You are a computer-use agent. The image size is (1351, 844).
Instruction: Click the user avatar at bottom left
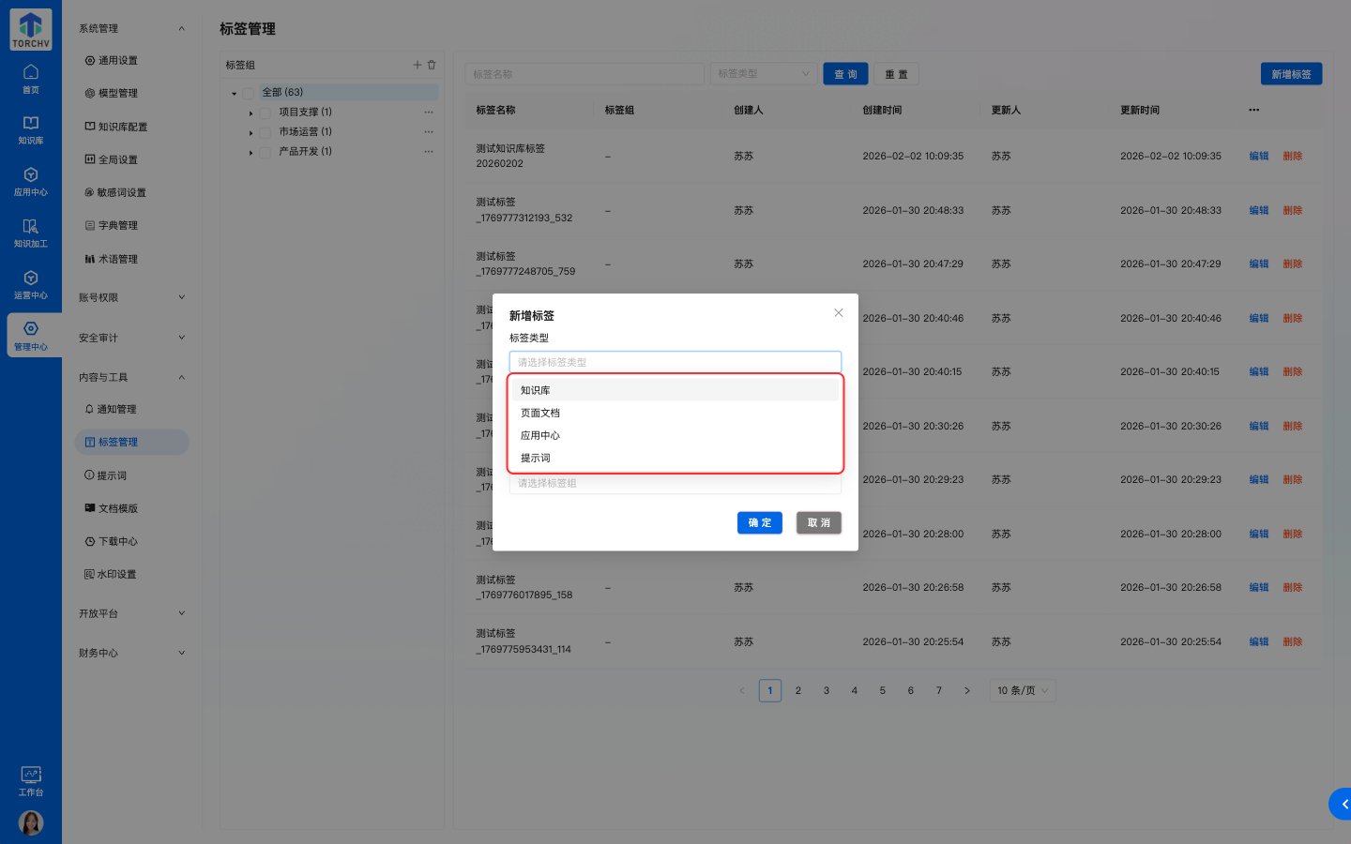[31, 822]
